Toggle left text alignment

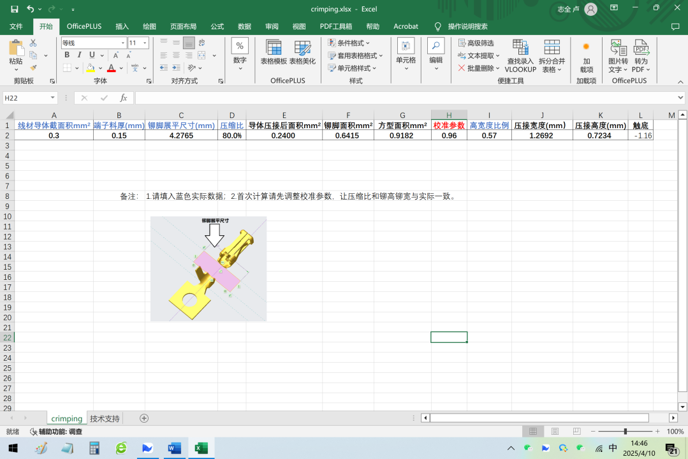(164, 55)
